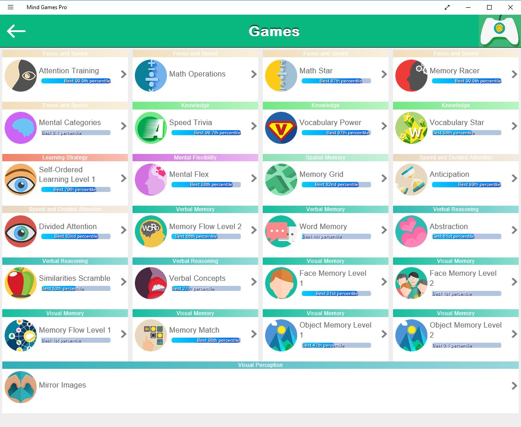Select the Math Operations icon
The image size is (521, 427).
point(151,76)
